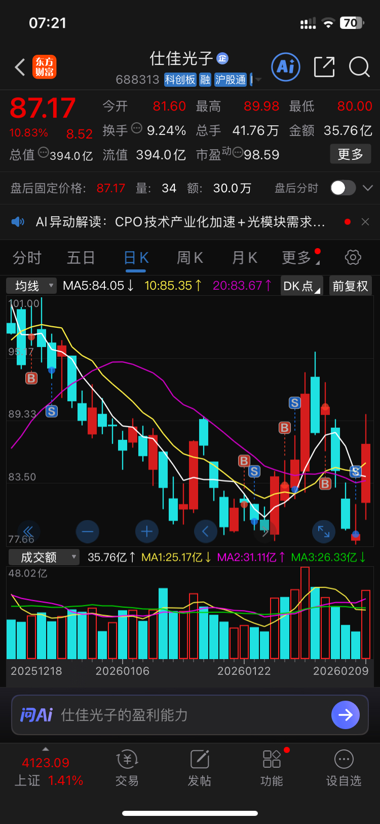
Task: Tap the date label 20260106
Action: point(123,671)
